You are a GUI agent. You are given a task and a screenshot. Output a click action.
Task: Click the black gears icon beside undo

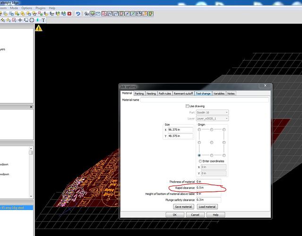(x=86, y=14)
